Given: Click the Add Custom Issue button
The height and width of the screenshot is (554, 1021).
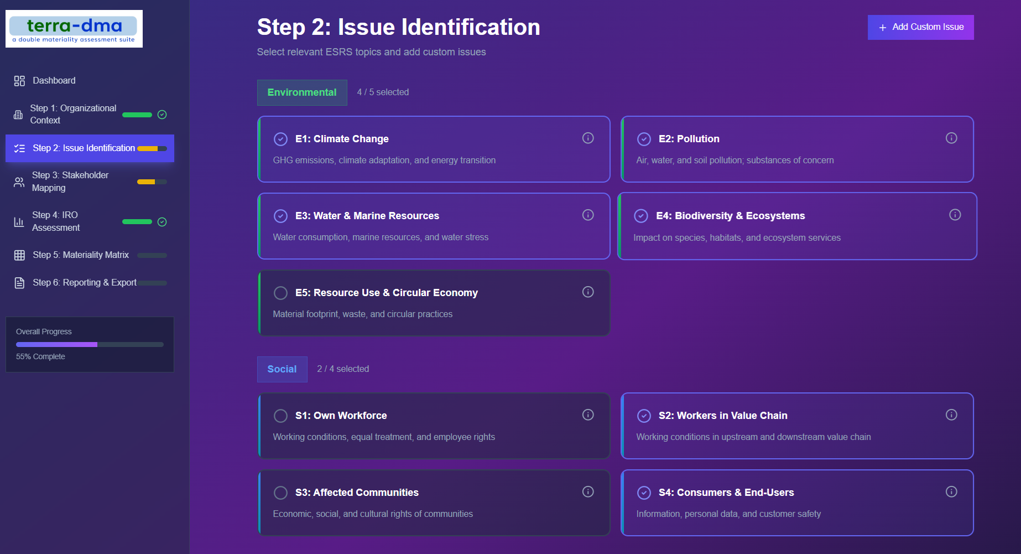Looking at the screenshot, I should 920,27.
